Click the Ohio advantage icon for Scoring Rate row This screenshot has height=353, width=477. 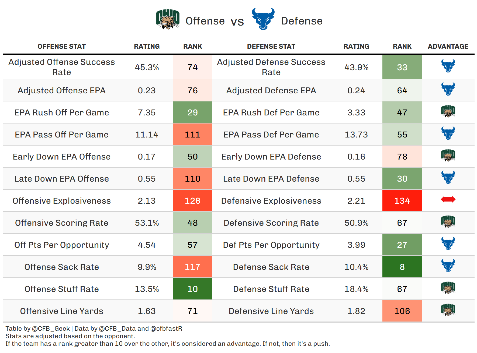448,222
